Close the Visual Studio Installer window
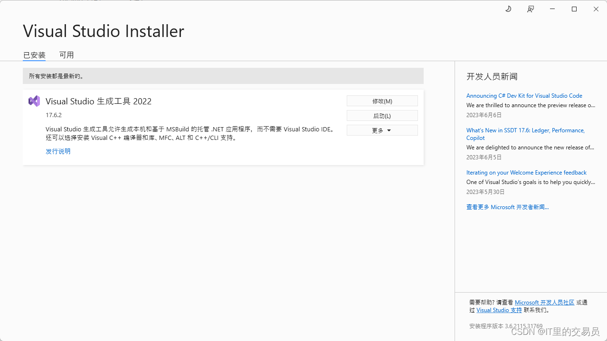 point(596,9)
